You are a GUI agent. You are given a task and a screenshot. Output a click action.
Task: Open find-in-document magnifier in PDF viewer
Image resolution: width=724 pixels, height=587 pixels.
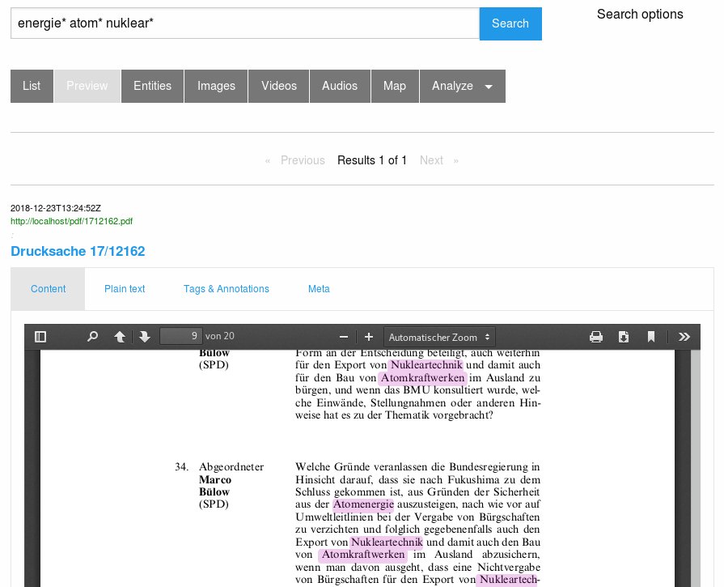(92, 337)
